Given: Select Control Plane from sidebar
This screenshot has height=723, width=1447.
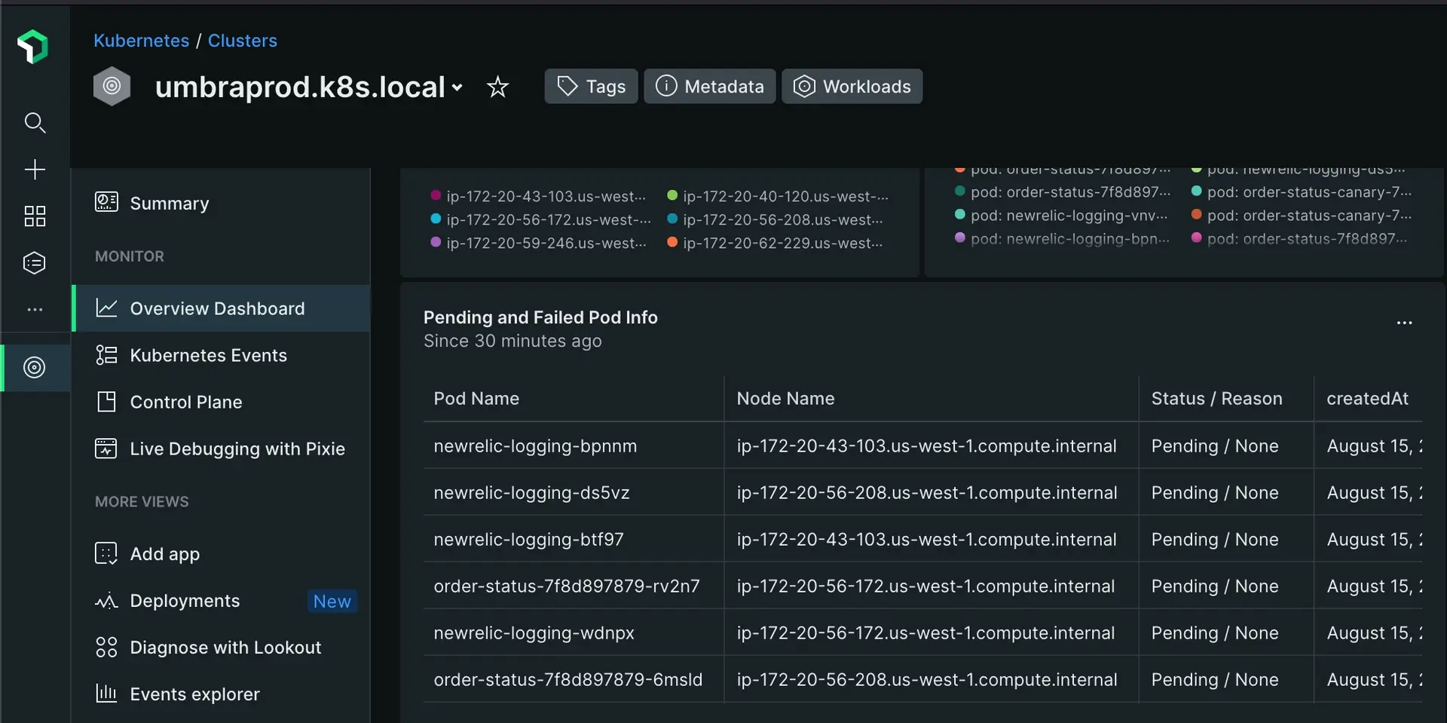Looking at the screenshot, I should (185, 402).
